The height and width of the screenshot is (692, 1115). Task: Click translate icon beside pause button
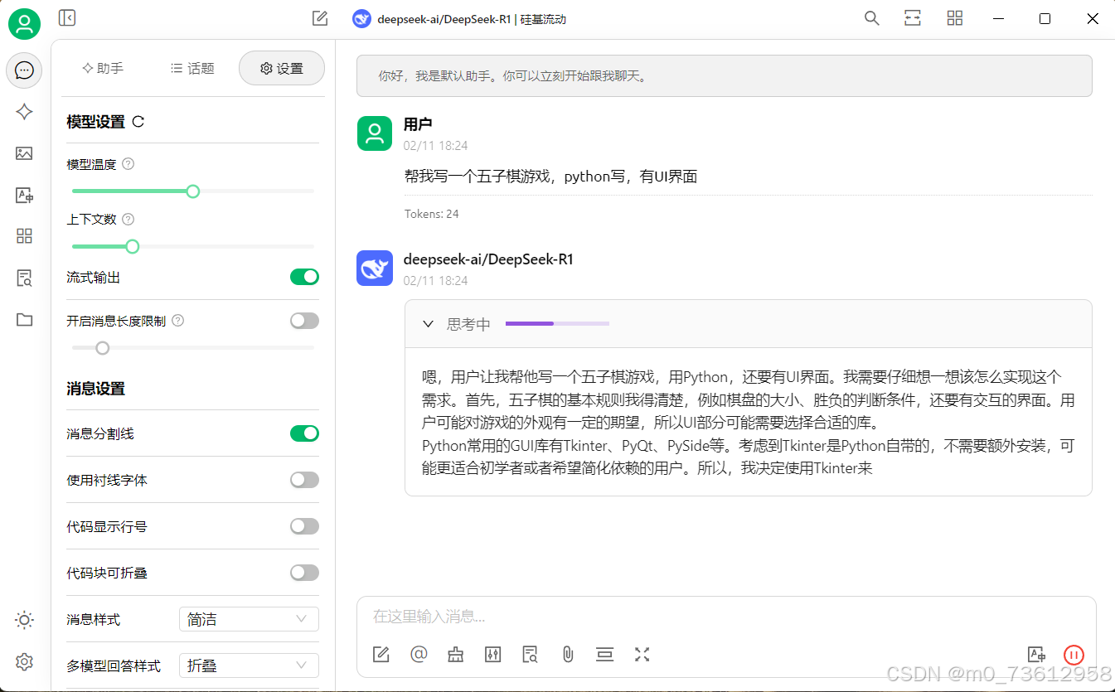click(x=1036, y=655)
